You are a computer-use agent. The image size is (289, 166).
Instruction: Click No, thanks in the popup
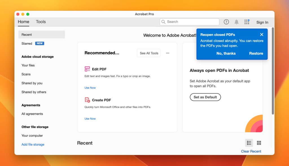[226, 53]
